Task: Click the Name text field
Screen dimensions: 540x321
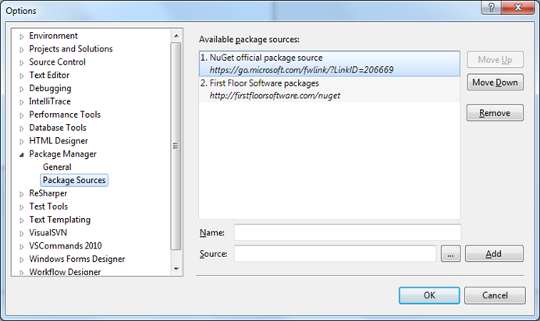Action: (x=347, y=232)
